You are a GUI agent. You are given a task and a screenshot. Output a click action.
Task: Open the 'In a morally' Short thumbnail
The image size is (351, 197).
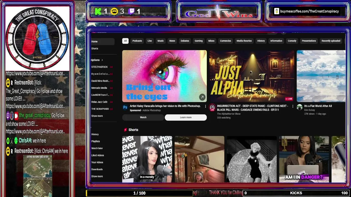pyautogui.click(x=147, y=159)
